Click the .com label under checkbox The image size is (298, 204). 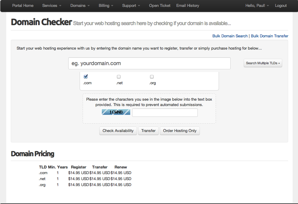(x=87, y=83)
